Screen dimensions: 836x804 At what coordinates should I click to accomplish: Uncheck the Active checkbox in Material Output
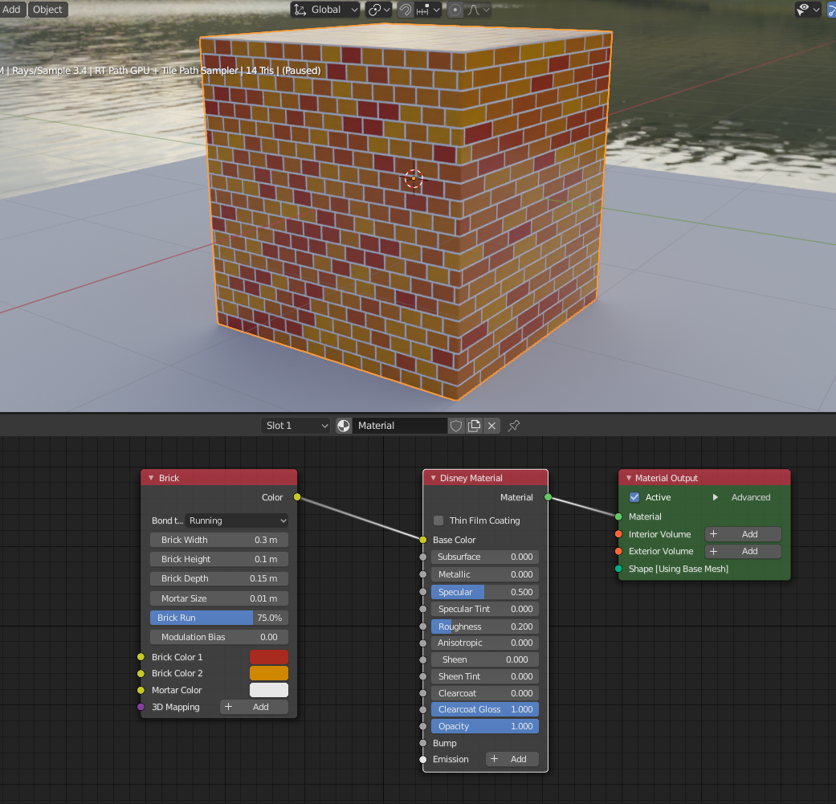634,497
